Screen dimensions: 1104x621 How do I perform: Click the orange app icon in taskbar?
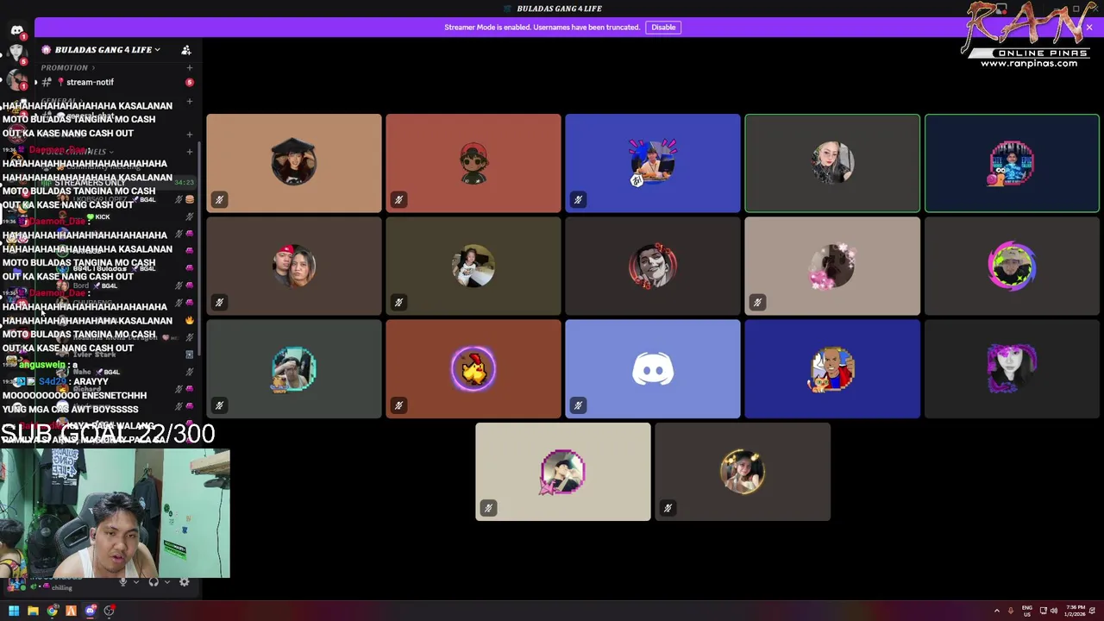[72, 611]
